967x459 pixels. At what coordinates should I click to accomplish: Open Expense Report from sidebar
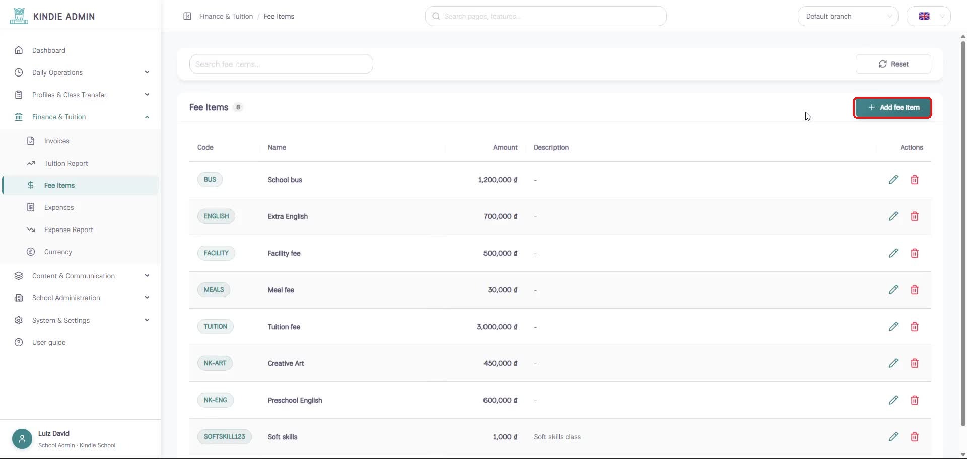81,229
